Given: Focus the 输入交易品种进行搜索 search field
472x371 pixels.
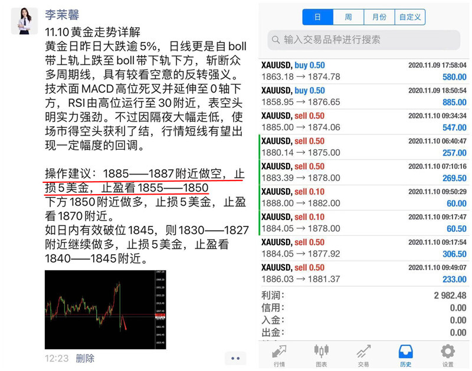Looking at the screenshot, I should [x=363, y=40].
